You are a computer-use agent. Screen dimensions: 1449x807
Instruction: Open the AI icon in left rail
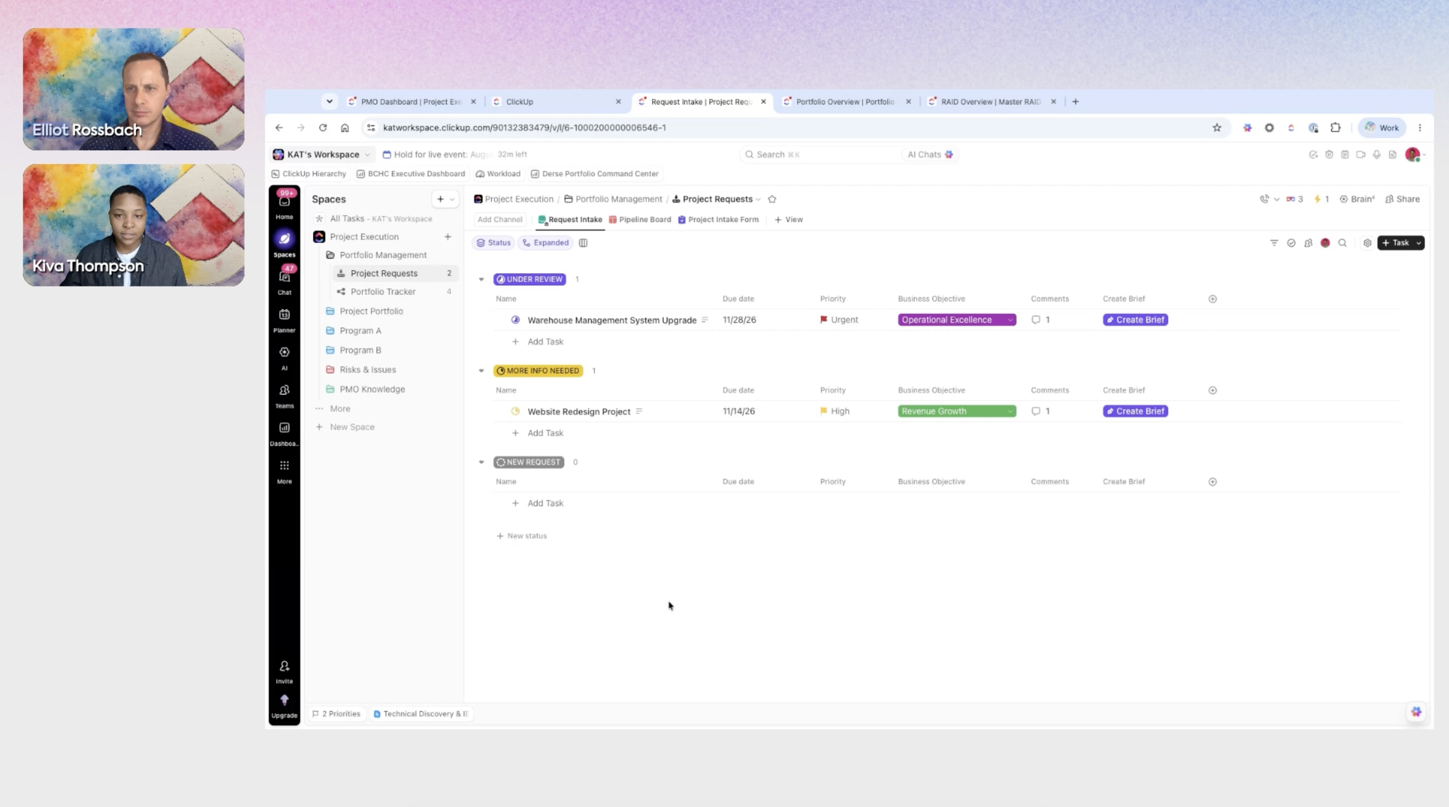(x=284, y=352)
